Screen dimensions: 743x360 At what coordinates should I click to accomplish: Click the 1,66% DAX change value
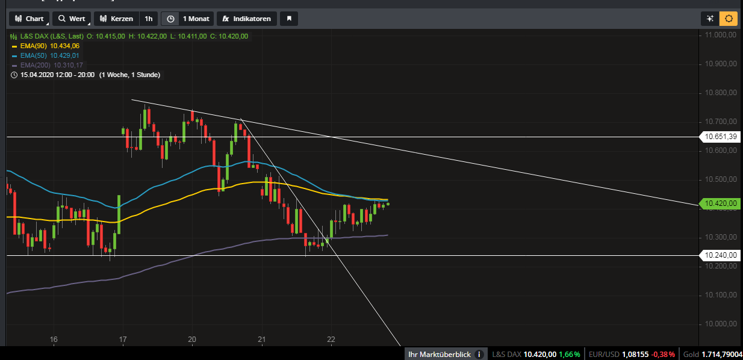(x=571, y=355)
